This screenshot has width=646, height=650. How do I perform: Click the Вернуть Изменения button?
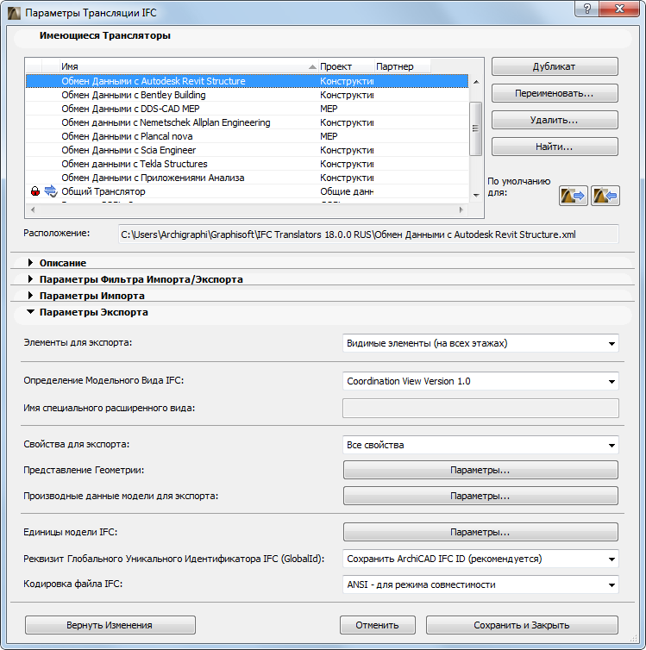110,625
